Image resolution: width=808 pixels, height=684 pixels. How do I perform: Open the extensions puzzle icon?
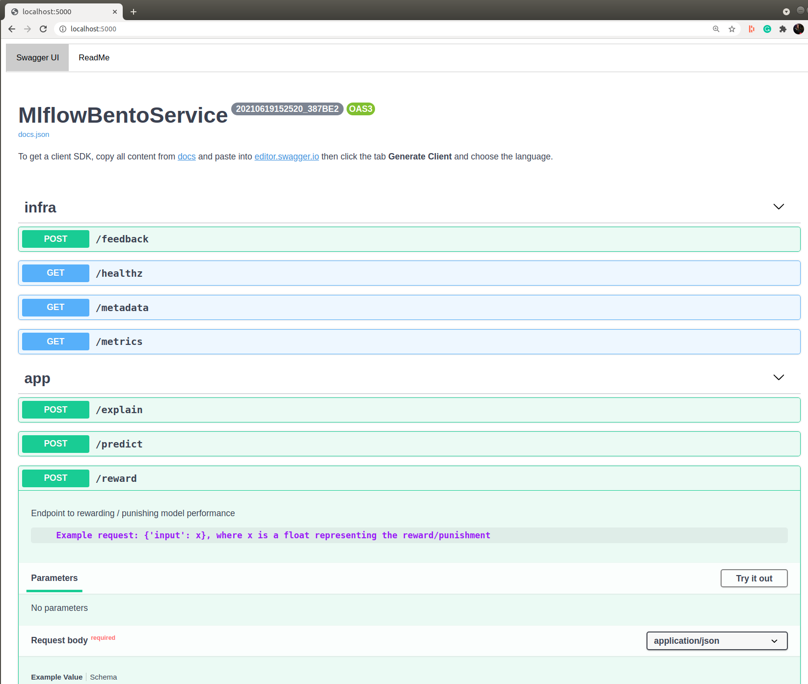click(783, 29)
